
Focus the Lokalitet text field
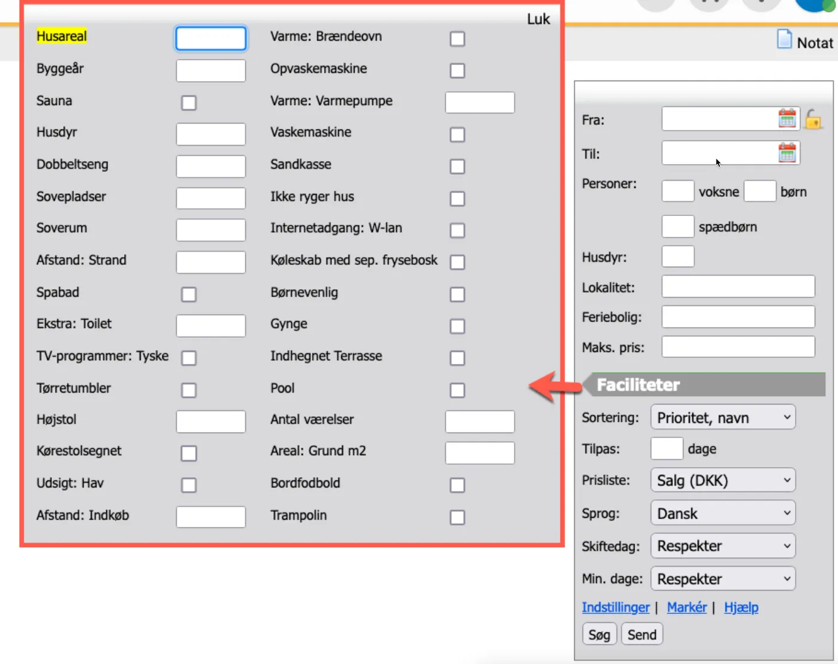coord(738,287)
